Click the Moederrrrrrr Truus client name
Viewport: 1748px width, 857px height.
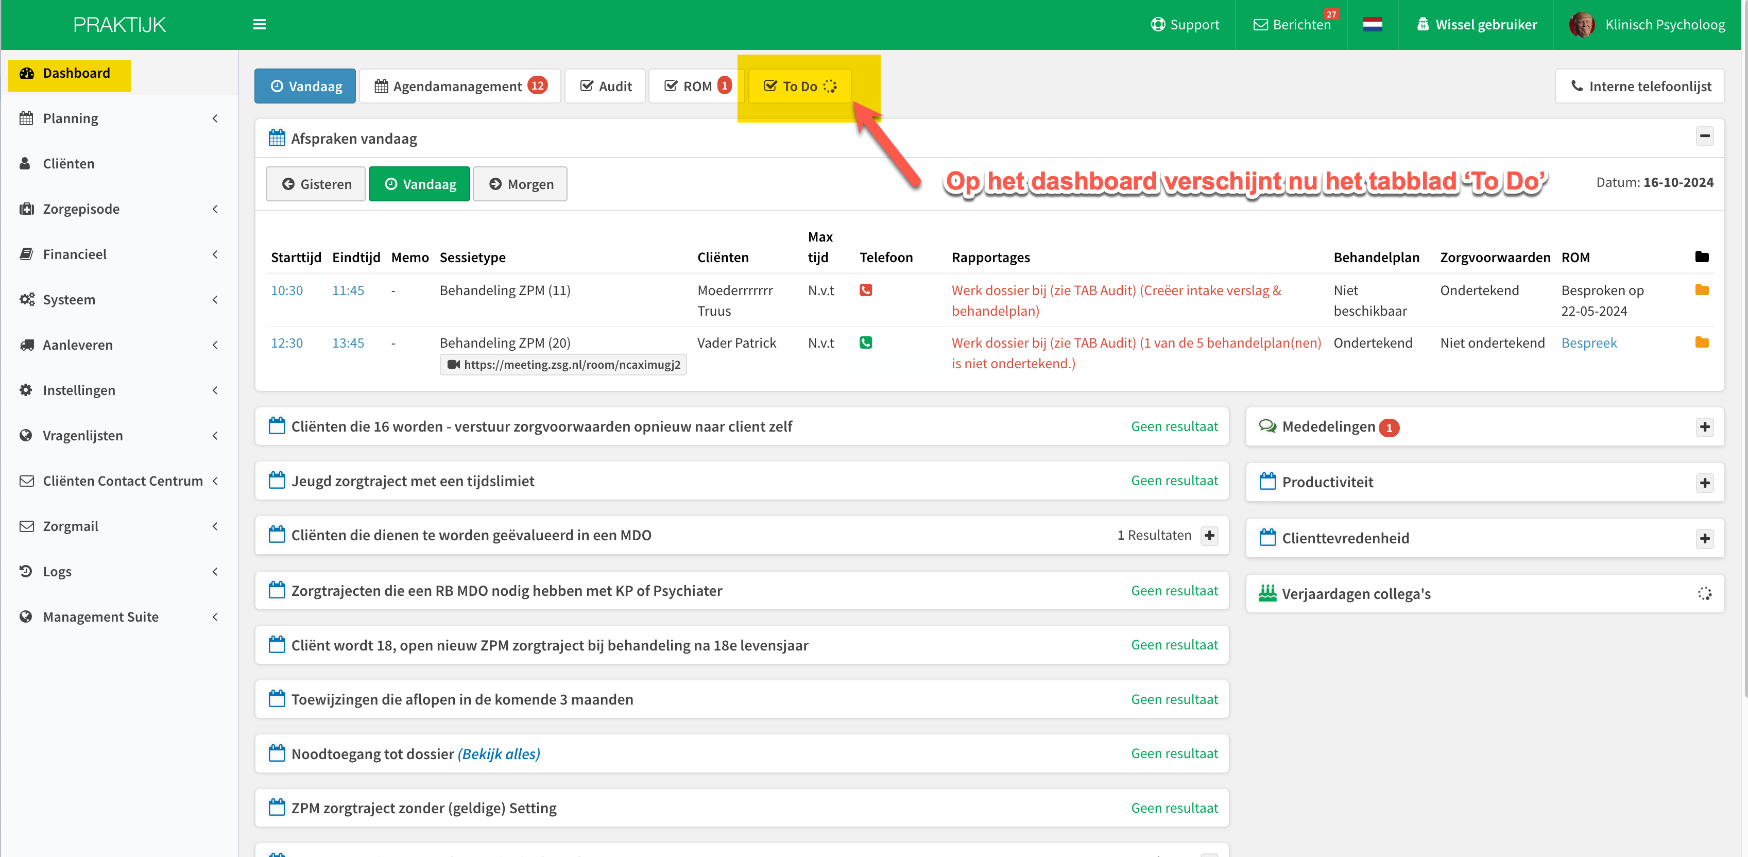pyautogui.click(x=735, y=301)
